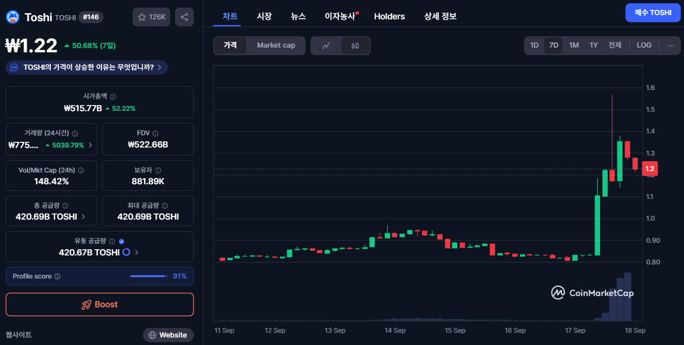Image resolution: width=684 pixels, height=345 pixels.
Task: Expand 유통 공급량 420.67B TOSHI chevron
Action: pyautogui.click(x=137, y=253)
